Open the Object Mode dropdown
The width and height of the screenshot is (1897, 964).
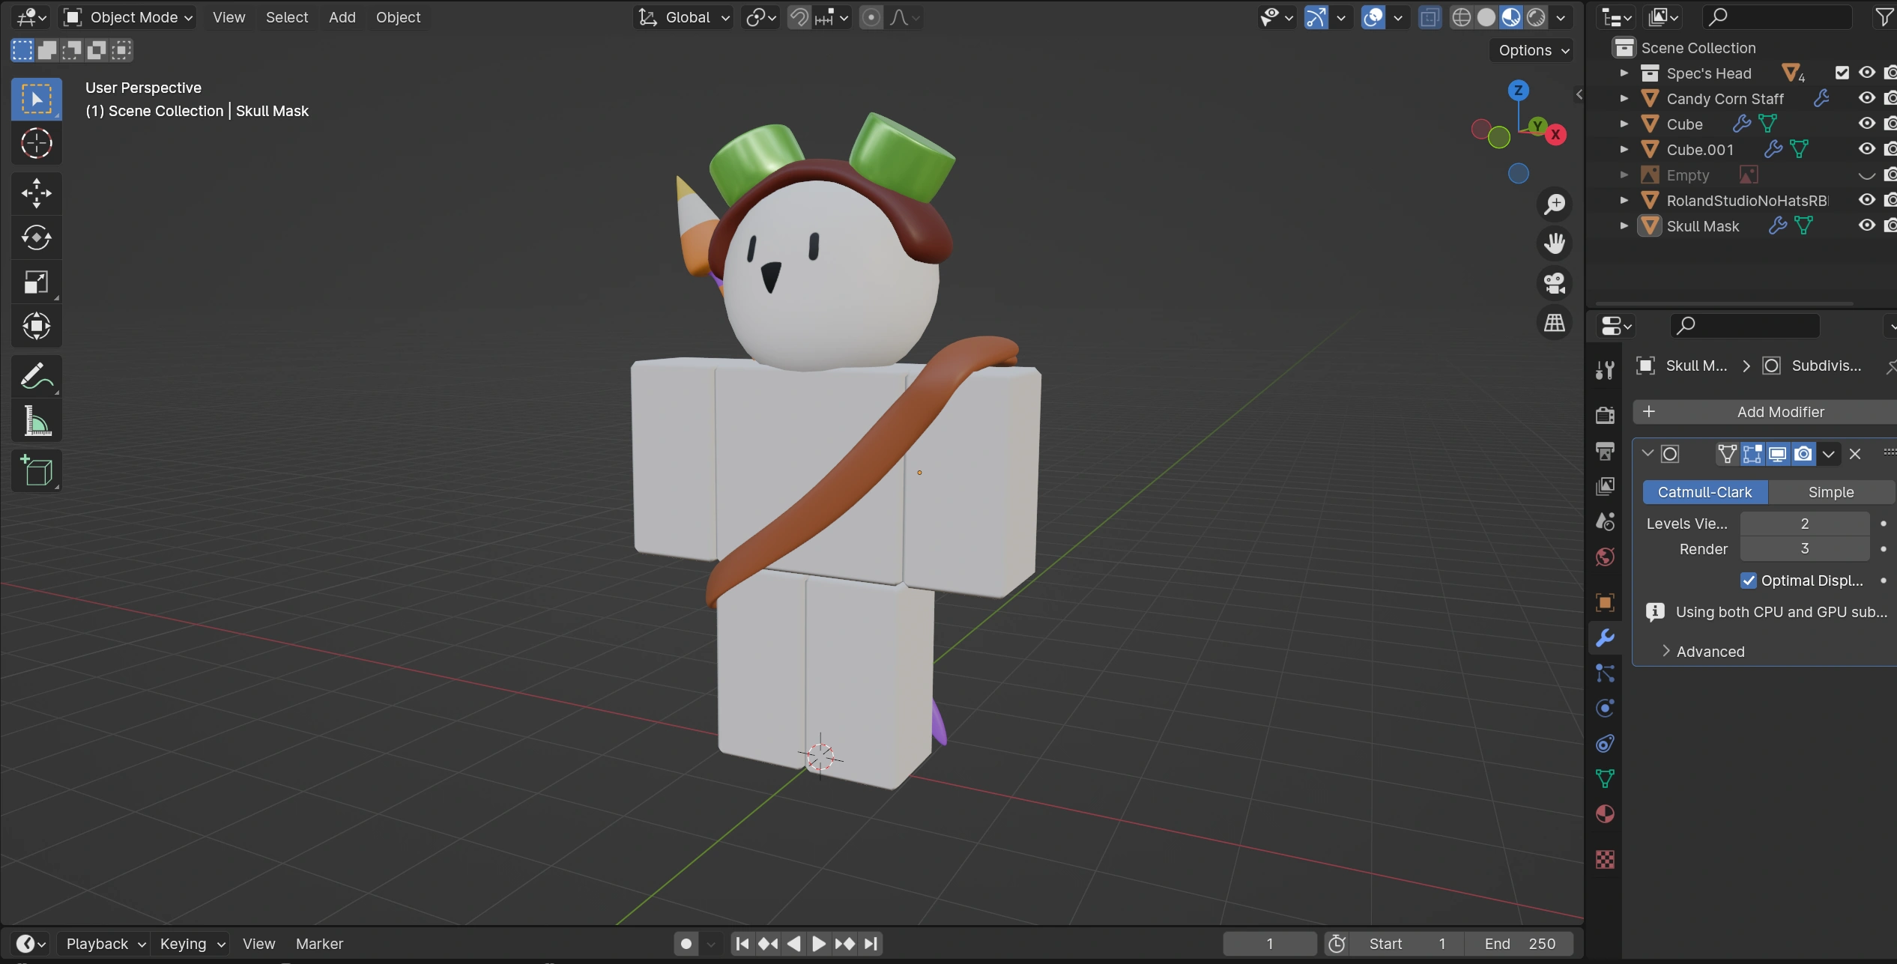[129, 17]
